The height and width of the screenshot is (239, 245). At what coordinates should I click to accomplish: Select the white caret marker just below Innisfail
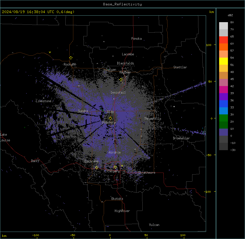coord(114,99)
